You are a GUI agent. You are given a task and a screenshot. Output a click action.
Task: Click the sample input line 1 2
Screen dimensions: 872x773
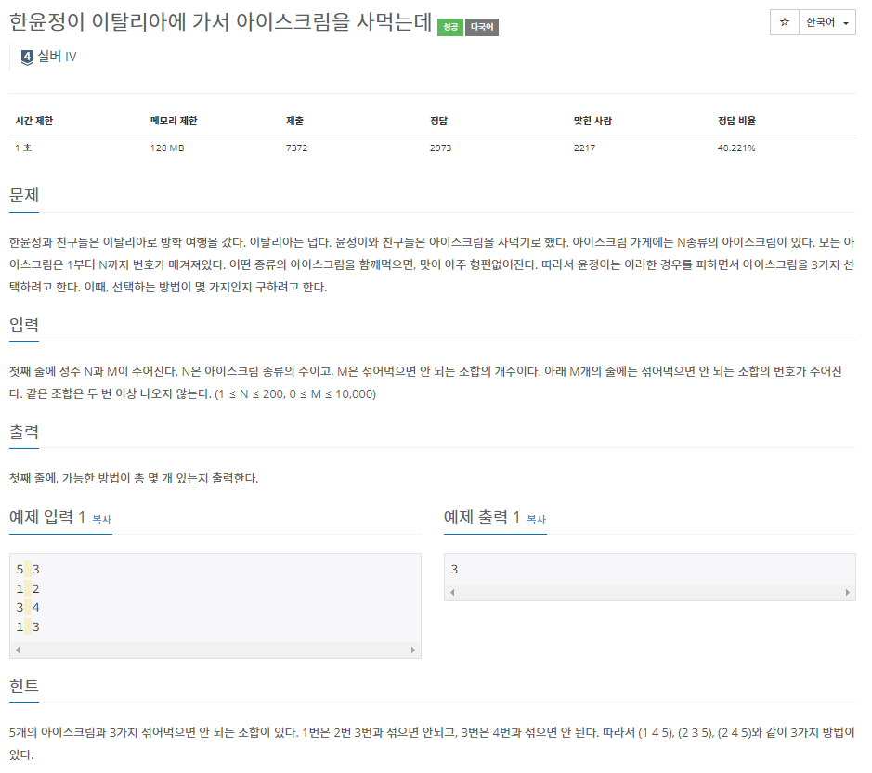coord(28,588)
